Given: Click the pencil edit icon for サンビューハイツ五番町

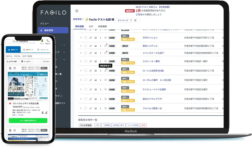Looking at the screenshot, I should click(x=91, y=89).
